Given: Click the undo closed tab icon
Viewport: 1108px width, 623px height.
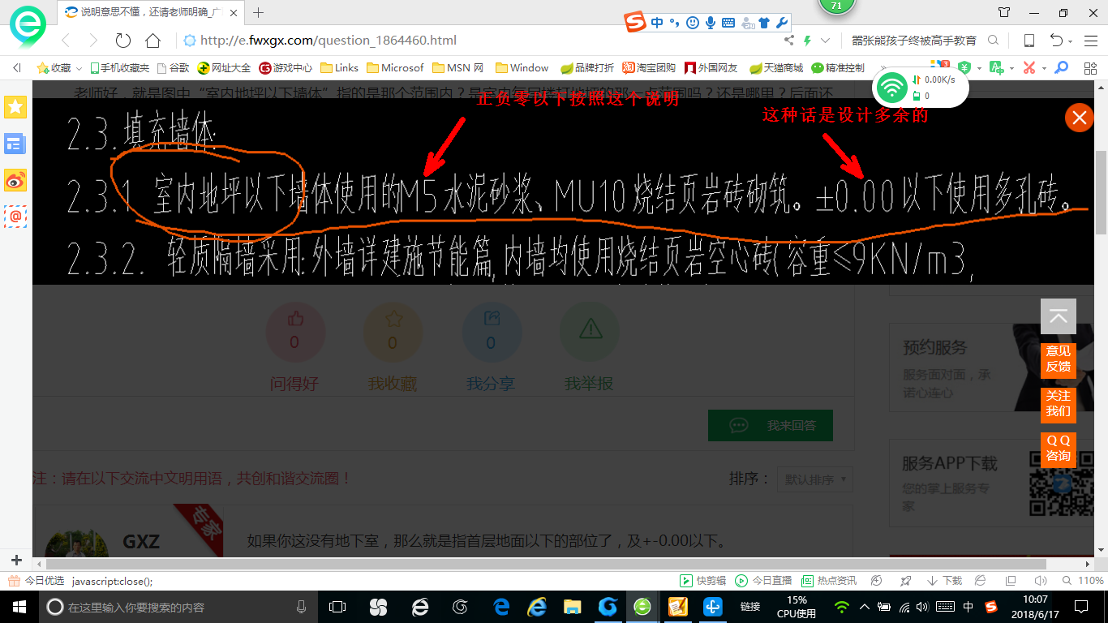Looking at the screenshot, I should (x=1056, y=41).
